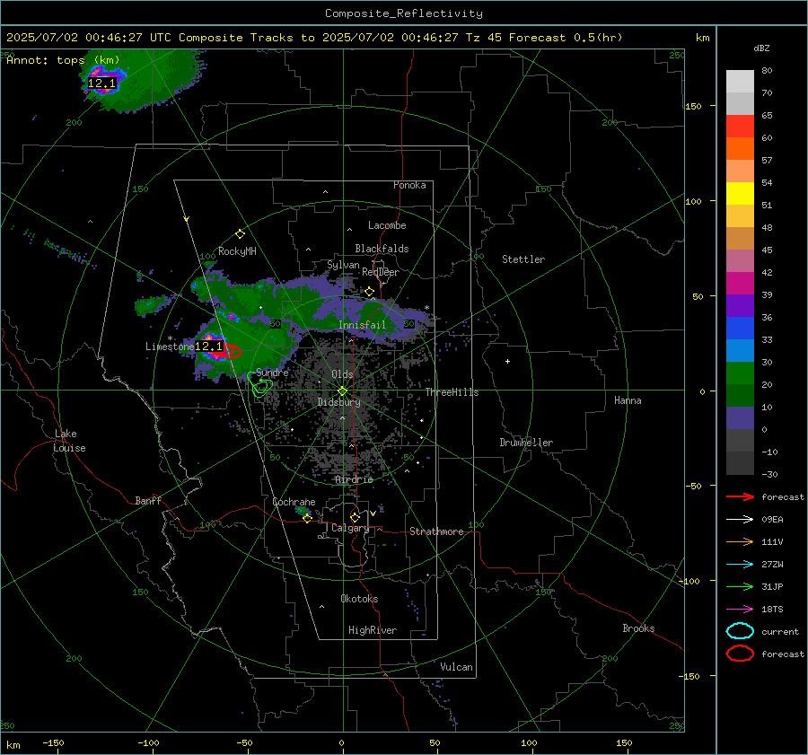Pick the blue swatch between 36 and 33
Screen dimensions: 808x755
tap(740, 329)
